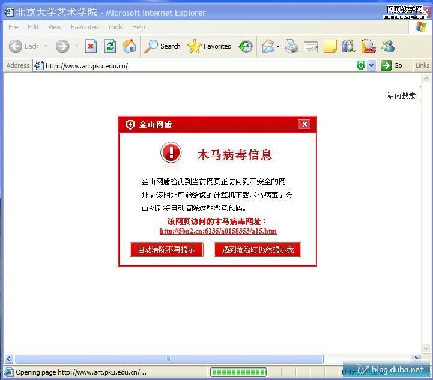This screenshot has height=380, width=433.
Task: Click the 遇到危险时仍然提示我 button
Action: pos(258,249)
